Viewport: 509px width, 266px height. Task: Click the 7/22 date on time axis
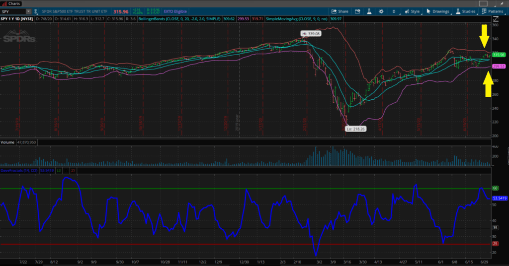tap(23, 262)
